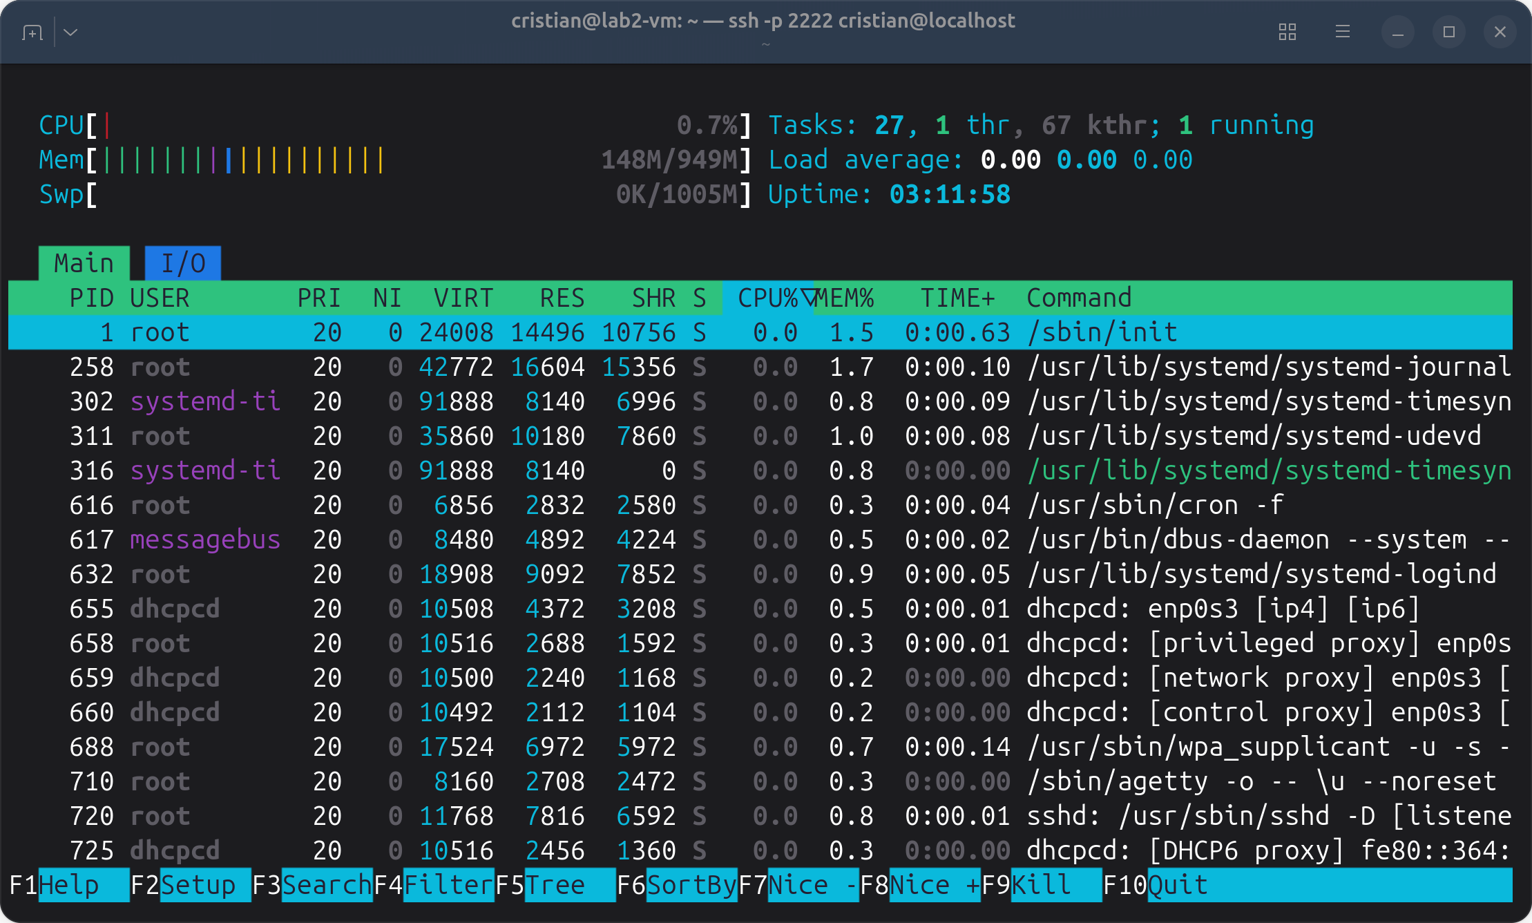Sort by the MEM% column header
The image size is (1532, 923).
click(845, 298)
